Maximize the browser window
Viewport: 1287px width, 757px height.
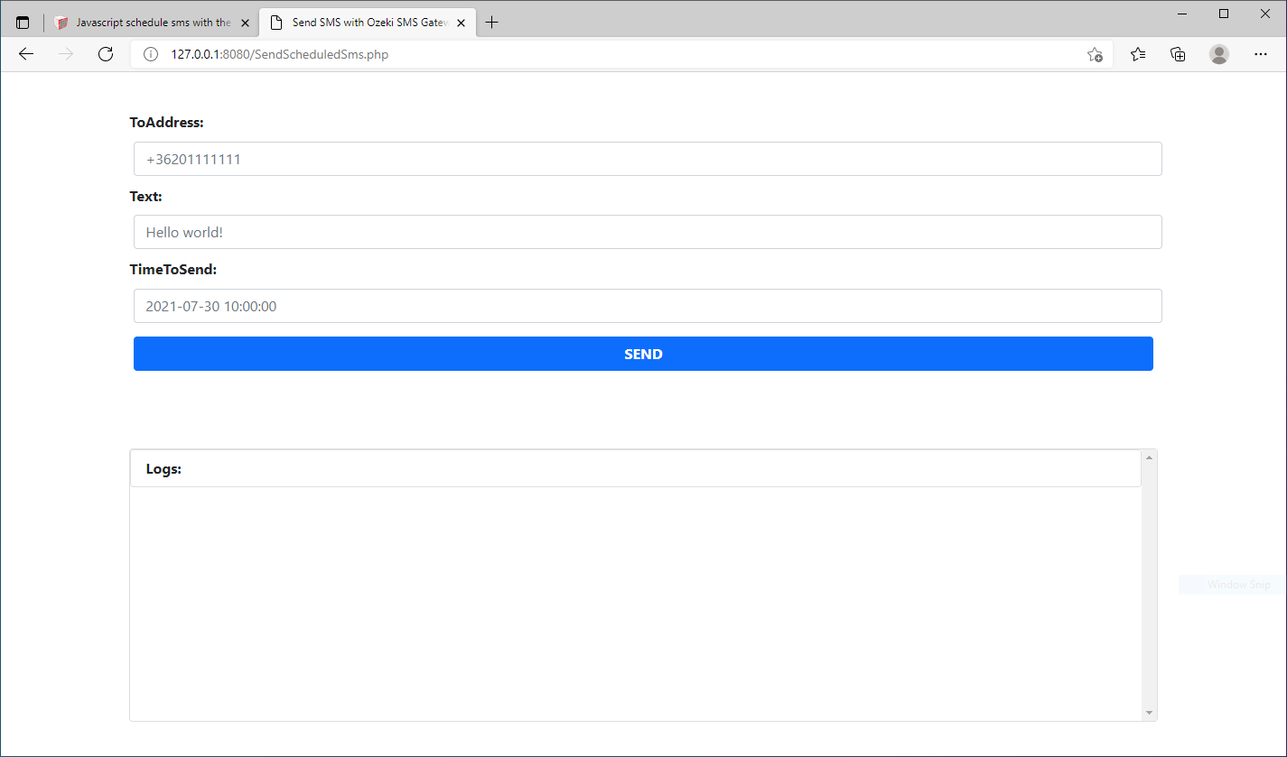[x=1224, y=14]
